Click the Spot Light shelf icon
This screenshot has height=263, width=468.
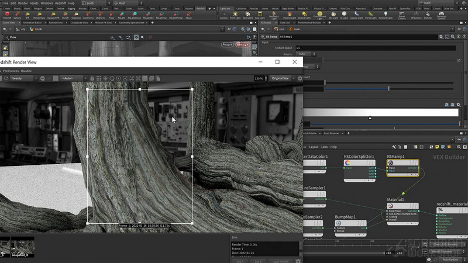pyautogui.click(x=247, y=15)
